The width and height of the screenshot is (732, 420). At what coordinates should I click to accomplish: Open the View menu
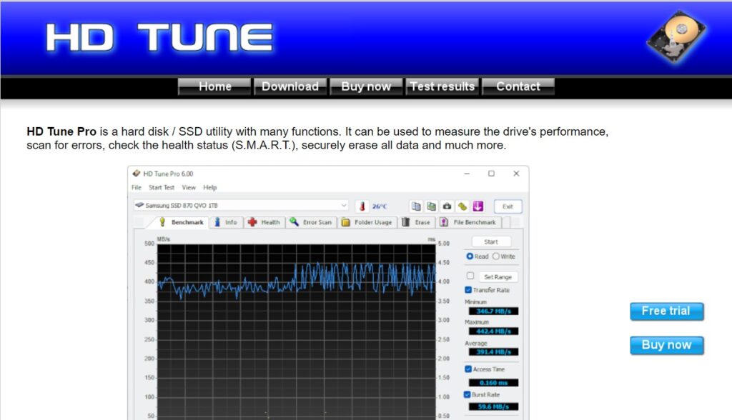coord(189,188)
